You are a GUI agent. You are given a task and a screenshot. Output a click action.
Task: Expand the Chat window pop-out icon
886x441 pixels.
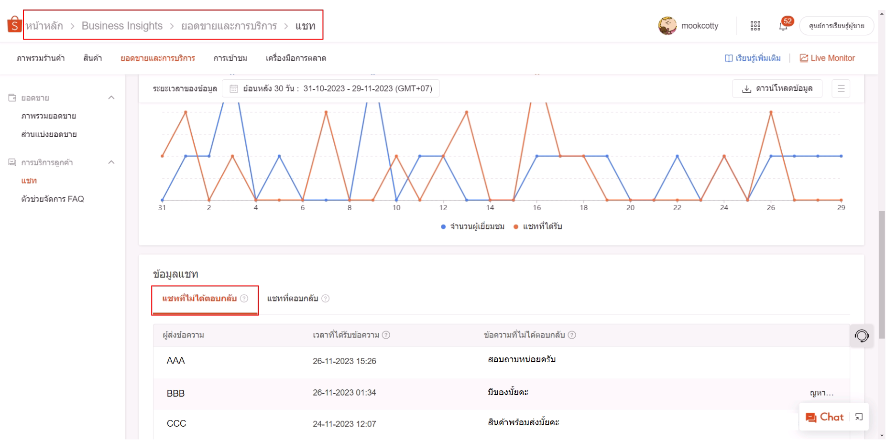[x=859, y=417]
